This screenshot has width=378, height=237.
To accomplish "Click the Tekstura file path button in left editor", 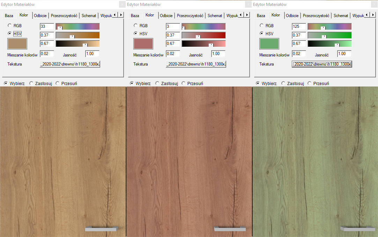I will click(70, 64).
